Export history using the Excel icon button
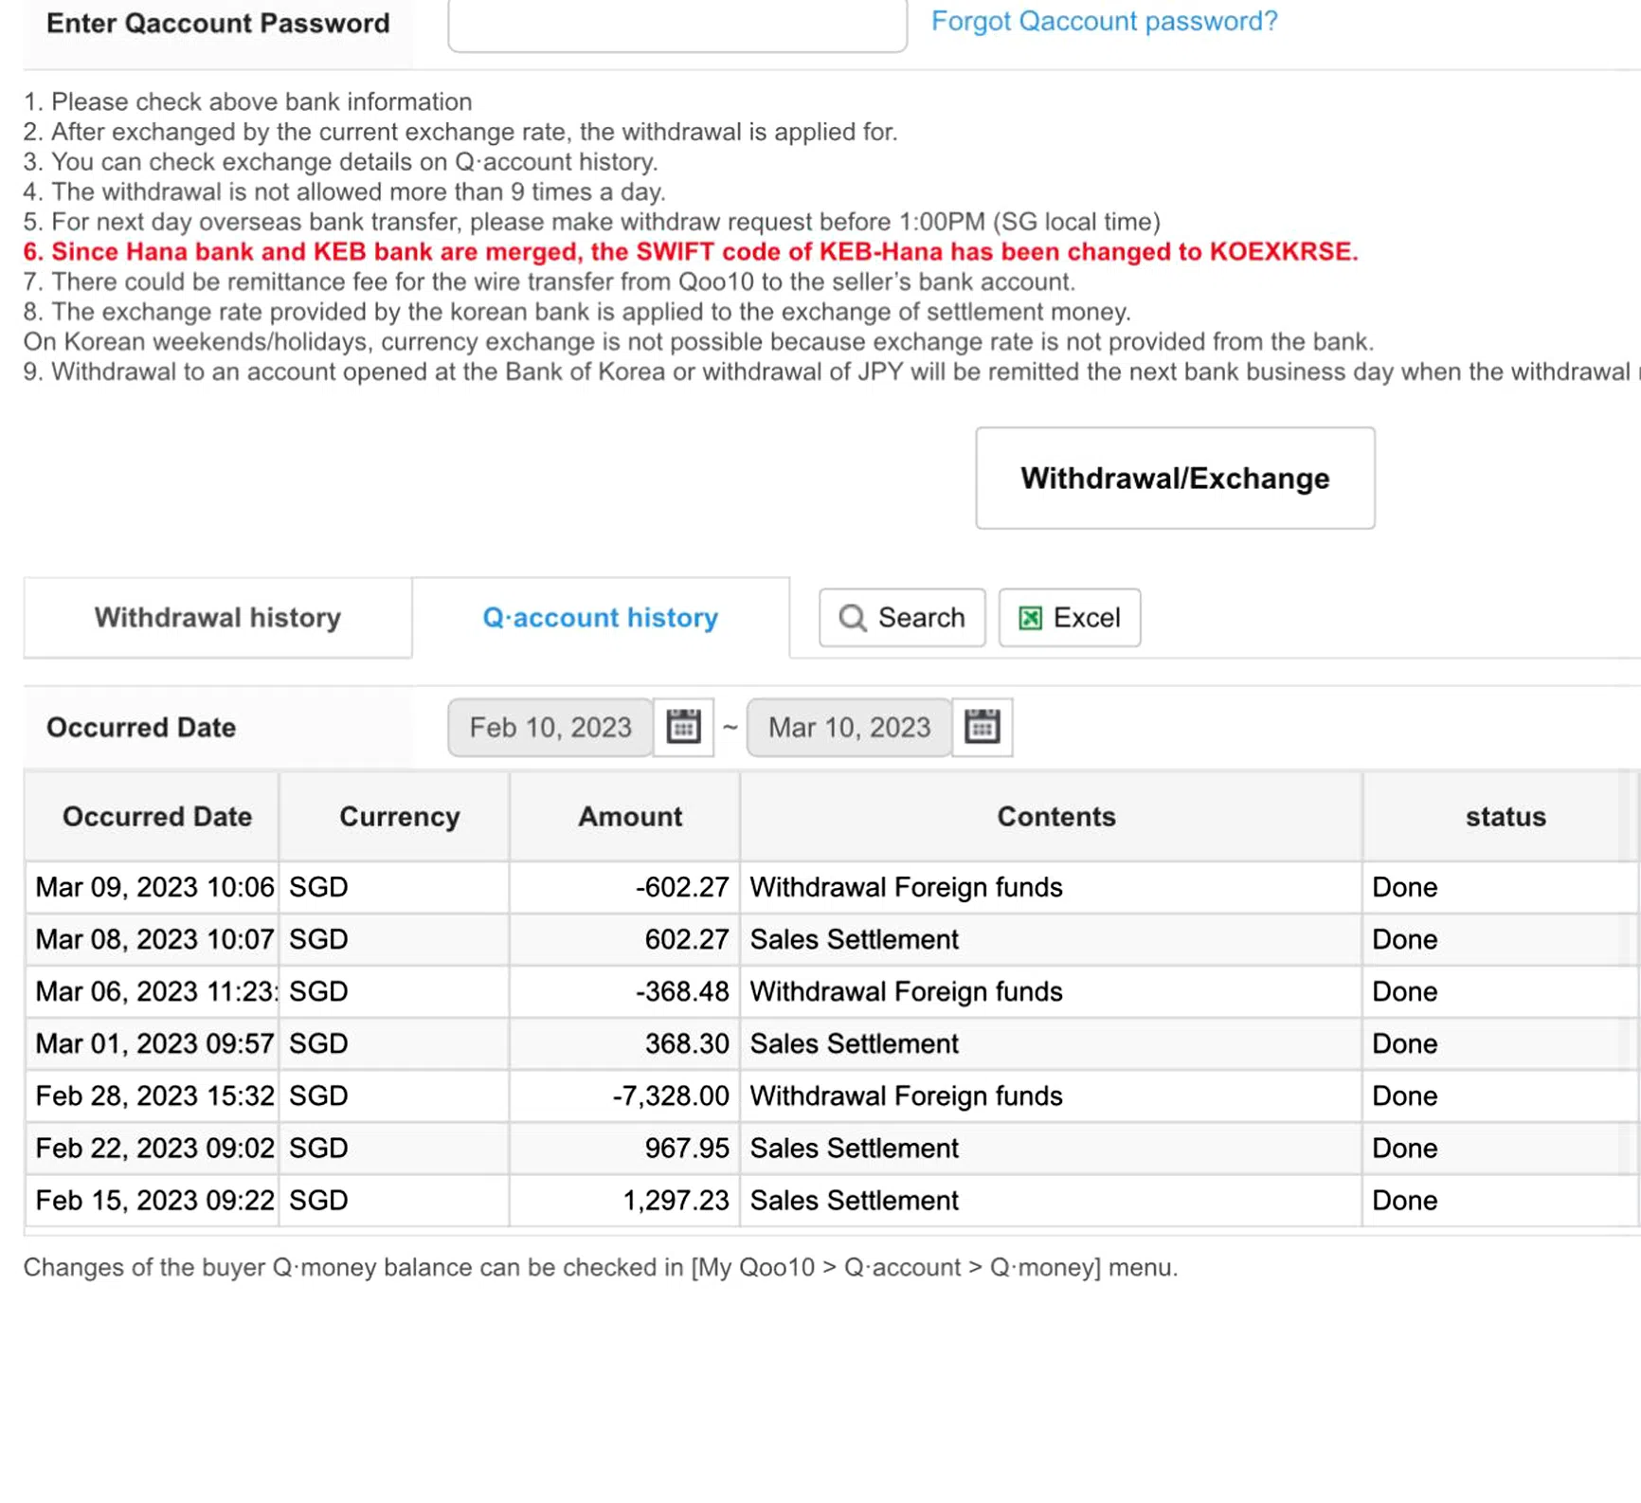This screenshot has height=1503, width=1641. pos(1069,618)
